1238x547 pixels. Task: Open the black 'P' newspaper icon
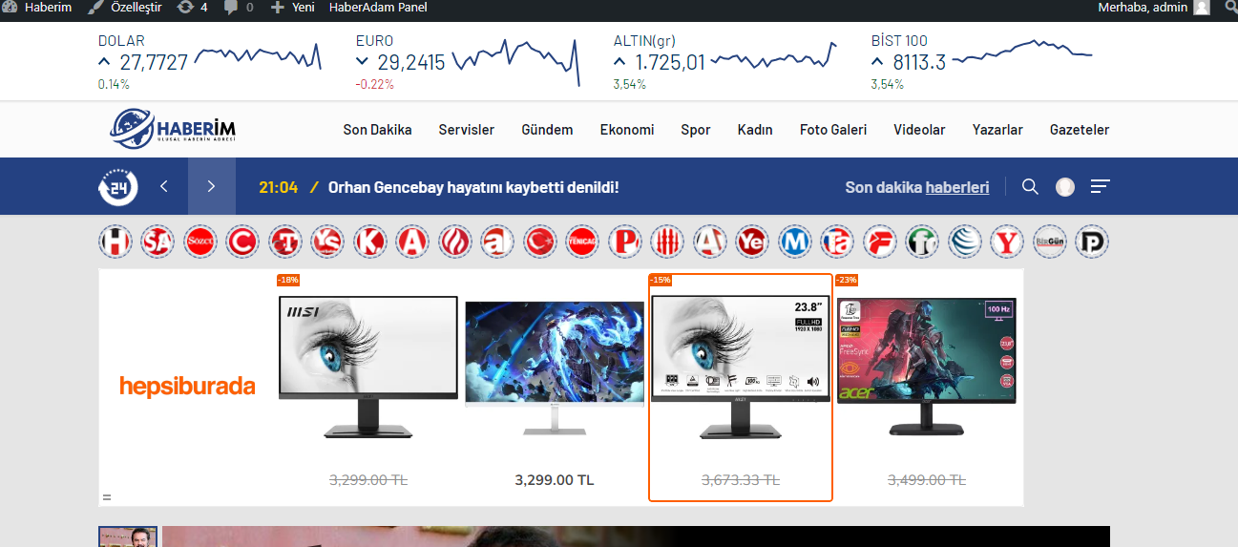coord(1092,242)
